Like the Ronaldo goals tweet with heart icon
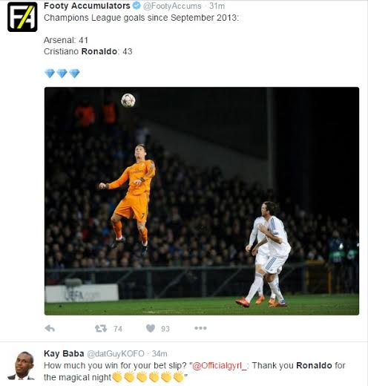The width and height of the screenshot is (368, 386). (151, 328)
